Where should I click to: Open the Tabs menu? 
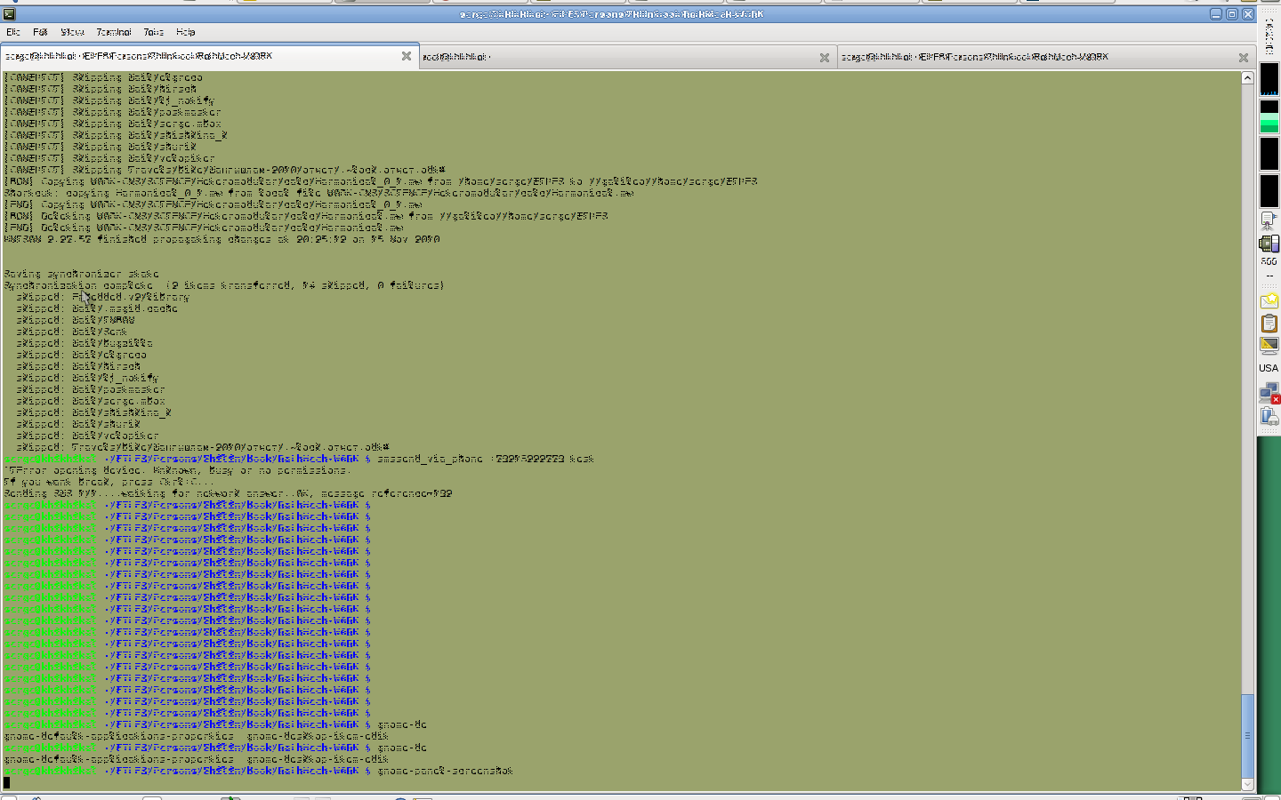coord(154,32)
